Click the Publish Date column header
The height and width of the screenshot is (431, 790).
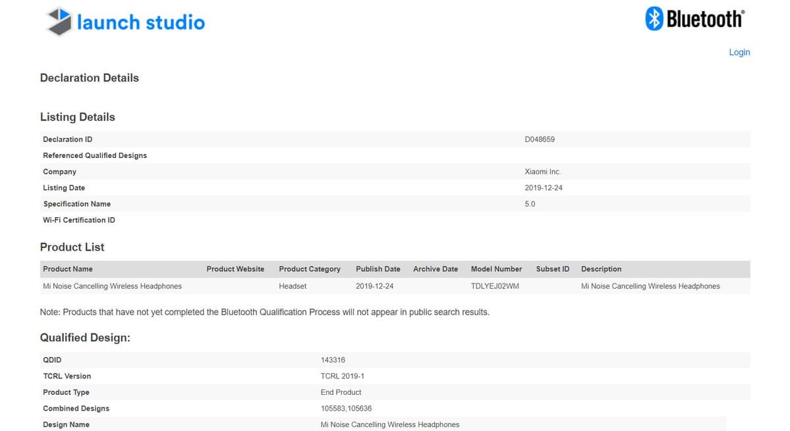click(378, 269)
